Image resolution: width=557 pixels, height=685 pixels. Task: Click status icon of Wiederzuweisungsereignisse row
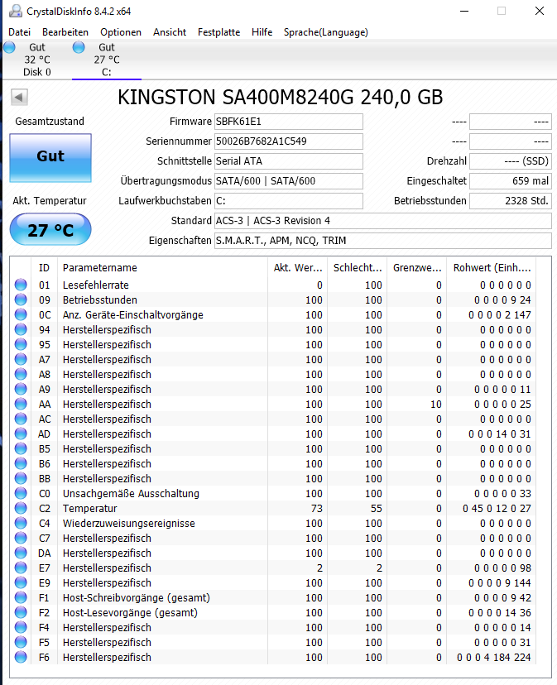tap(21, 523)
